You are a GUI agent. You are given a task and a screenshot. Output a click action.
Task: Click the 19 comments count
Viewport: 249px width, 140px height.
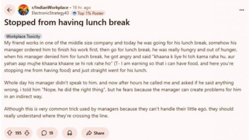click(x=51, y=133)
